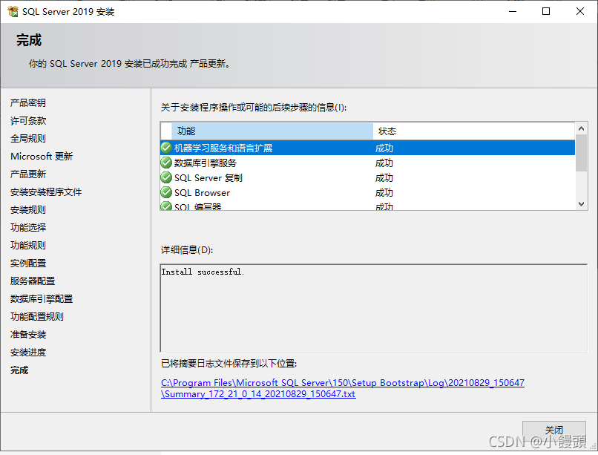The width and height of the screenshot is (598, 455).
Task: Click the 安装规则 step in sidebar
Action: 28,210
